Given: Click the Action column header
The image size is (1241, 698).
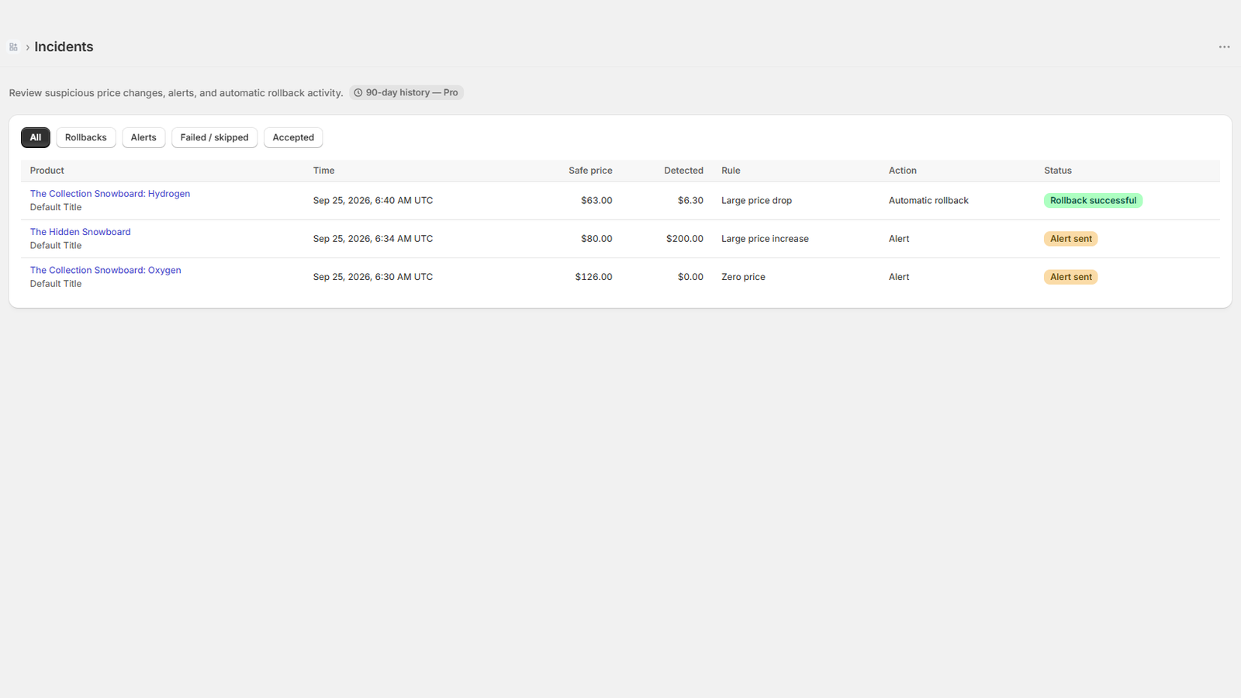Looking at the screenshot, I should [903, 171].
